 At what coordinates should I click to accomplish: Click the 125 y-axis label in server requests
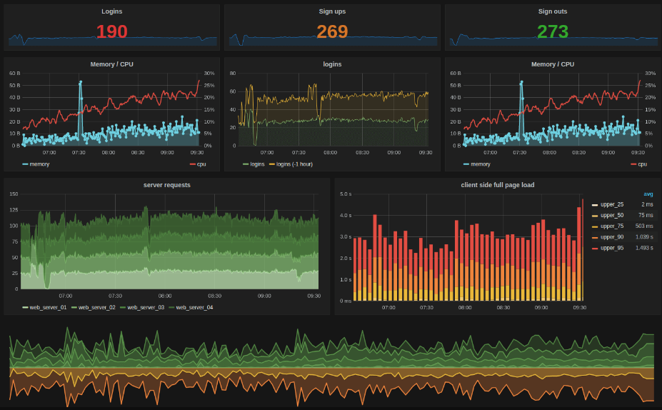tap(14, 210)
